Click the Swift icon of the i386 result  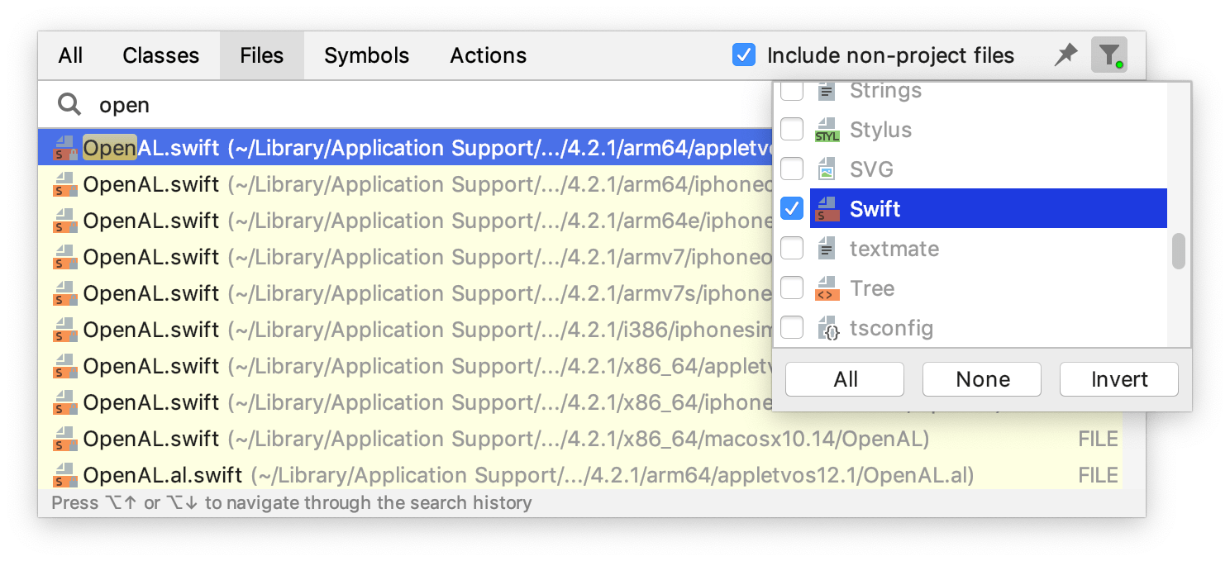tap(65, 330)
